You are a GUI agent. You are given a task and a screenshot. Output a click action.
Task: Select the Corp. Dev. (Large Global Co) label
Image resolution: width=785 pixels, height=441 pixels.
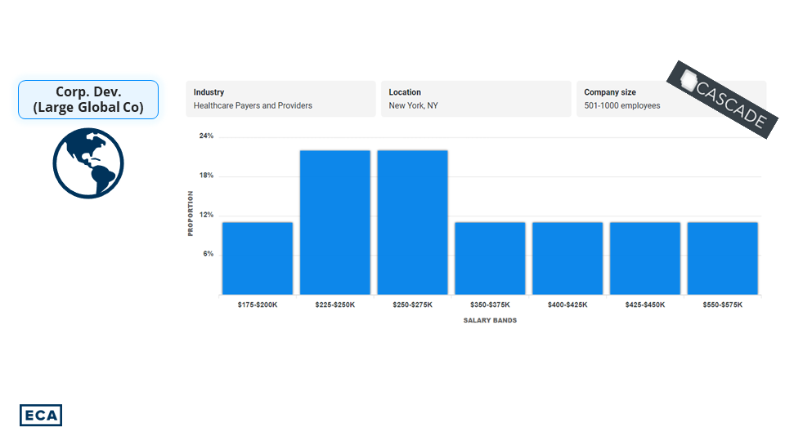[x=88, y=100]
